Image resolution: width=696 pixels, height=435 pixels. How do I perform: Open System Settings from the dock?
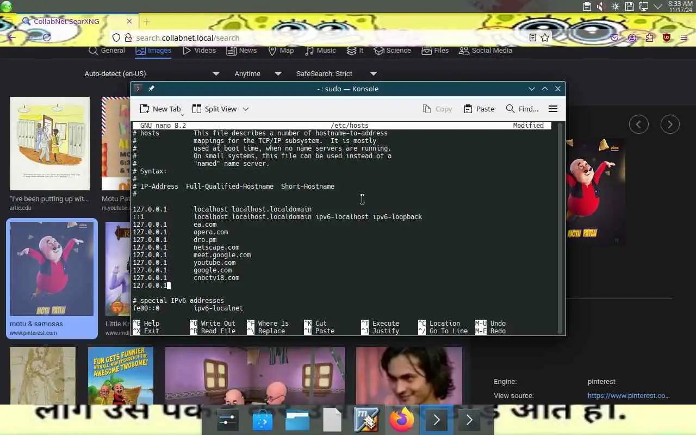pyautogui.click(x=228, y=420)
